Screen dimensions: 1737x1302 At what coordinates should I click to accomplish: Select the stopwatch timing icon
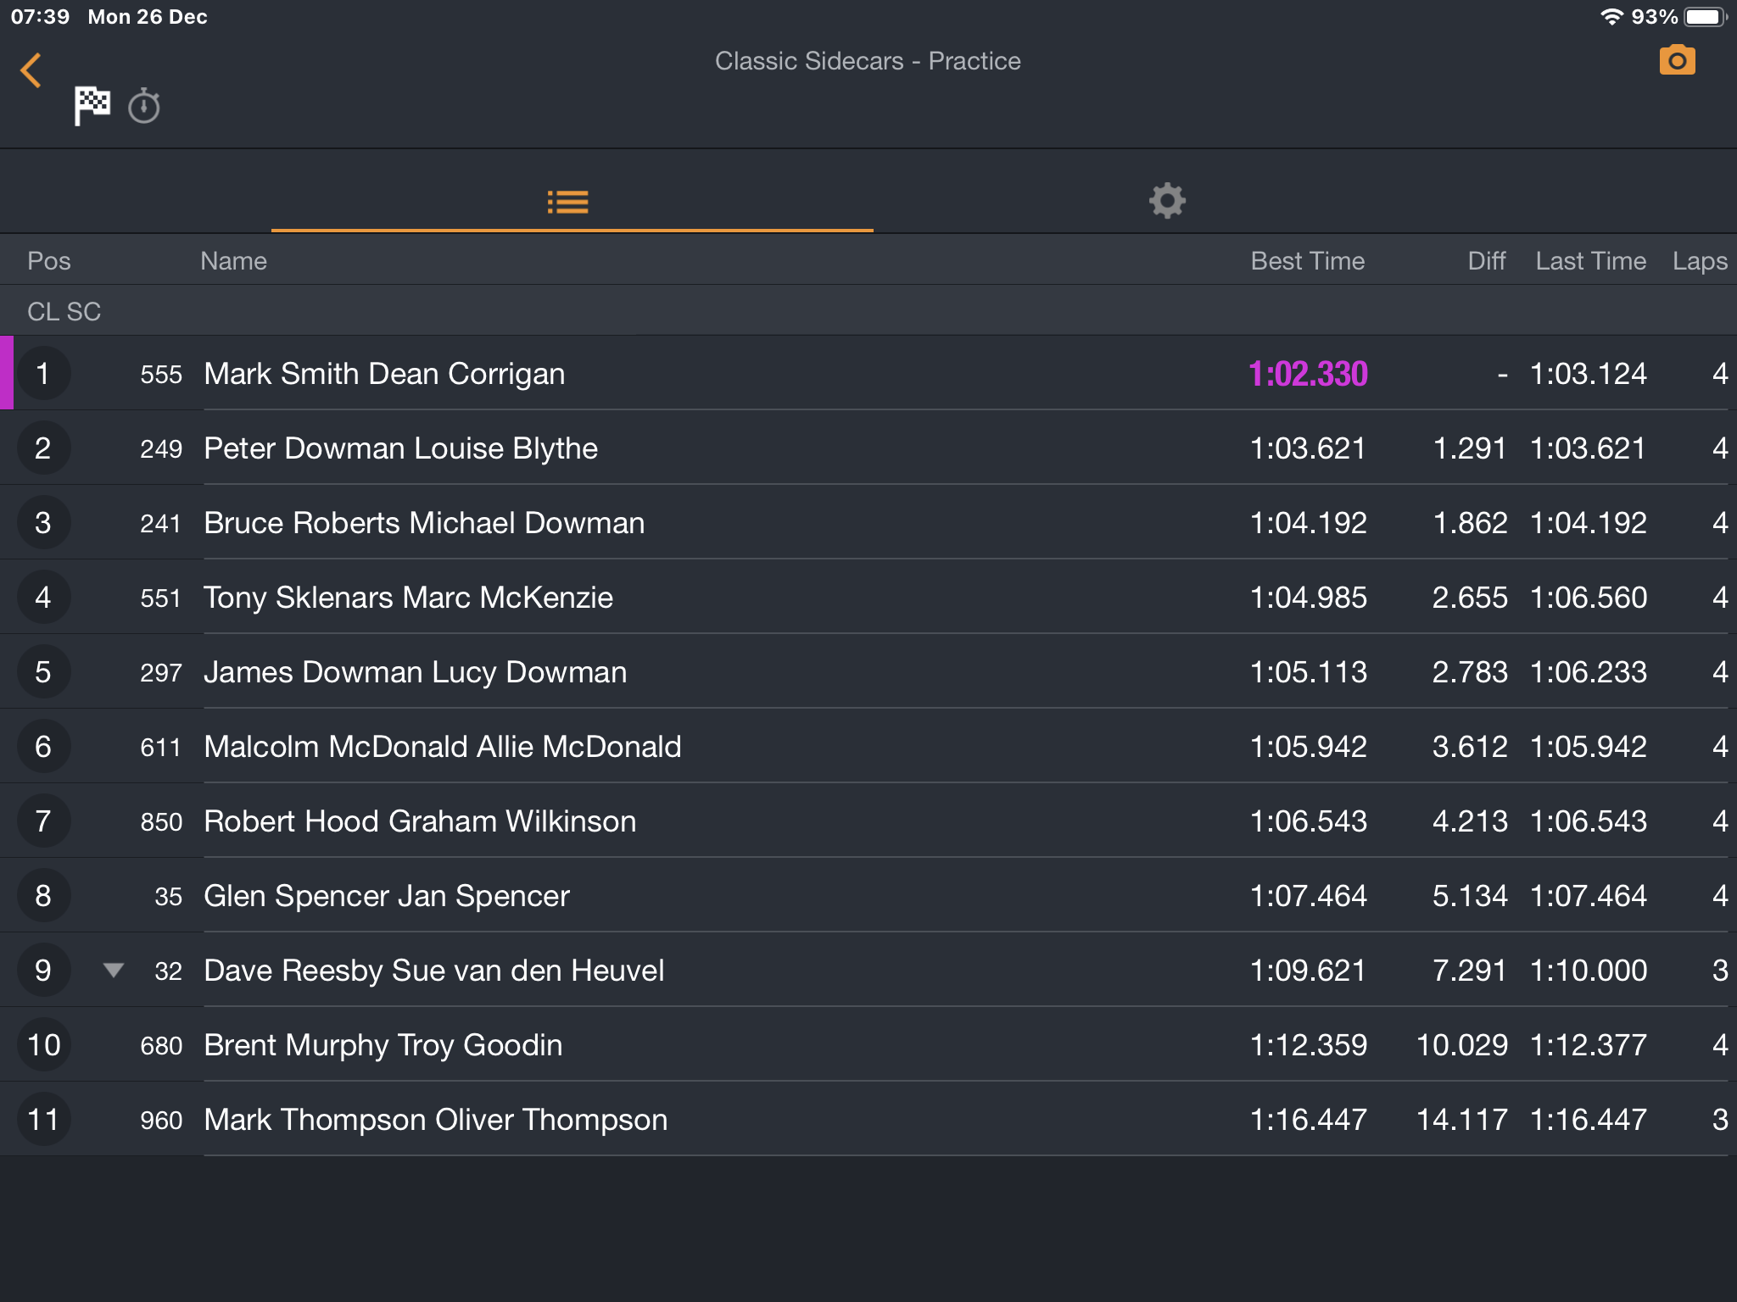coord(144,106)
